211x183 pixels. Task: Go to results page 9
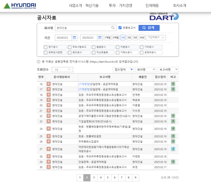135,177
